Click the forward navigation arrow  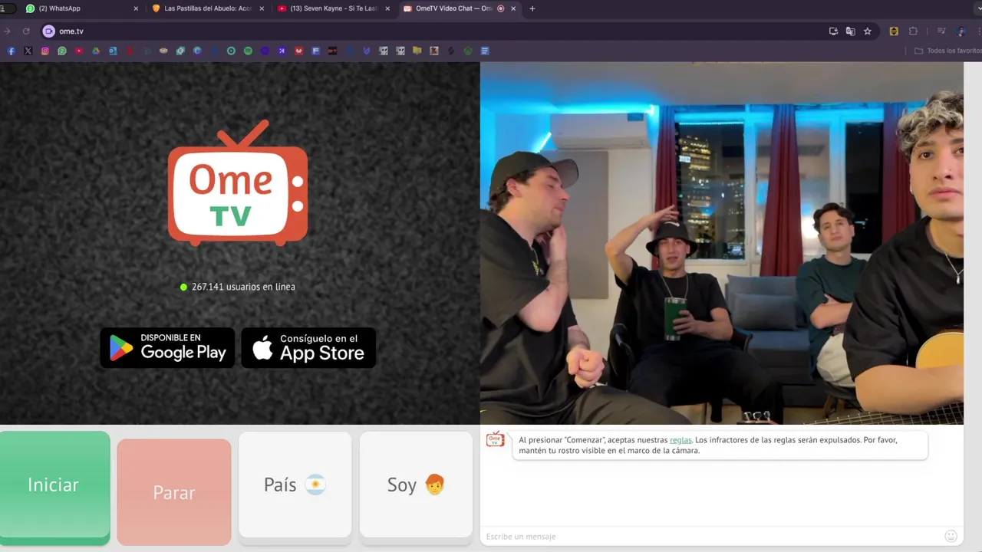pos(7,31)
